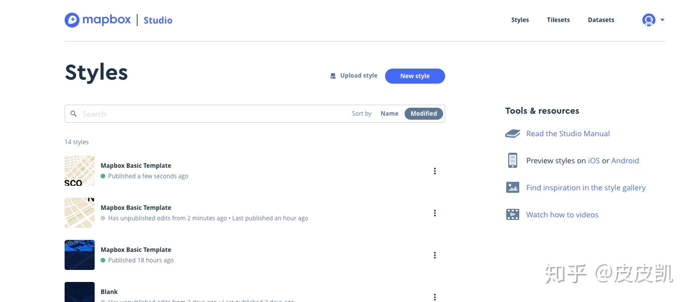Open the blue 3D style thumbnail
This screenshot has width=691, height=302.
pos(80,255)
